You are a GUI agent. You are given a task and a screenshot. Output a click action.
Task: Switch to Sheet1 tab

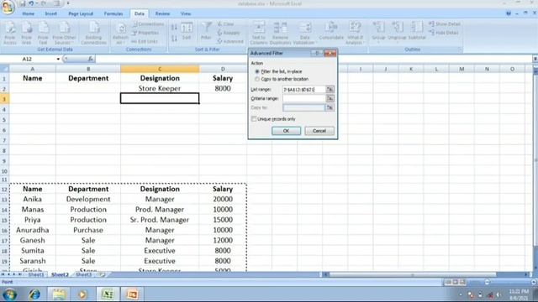(36, 274)
